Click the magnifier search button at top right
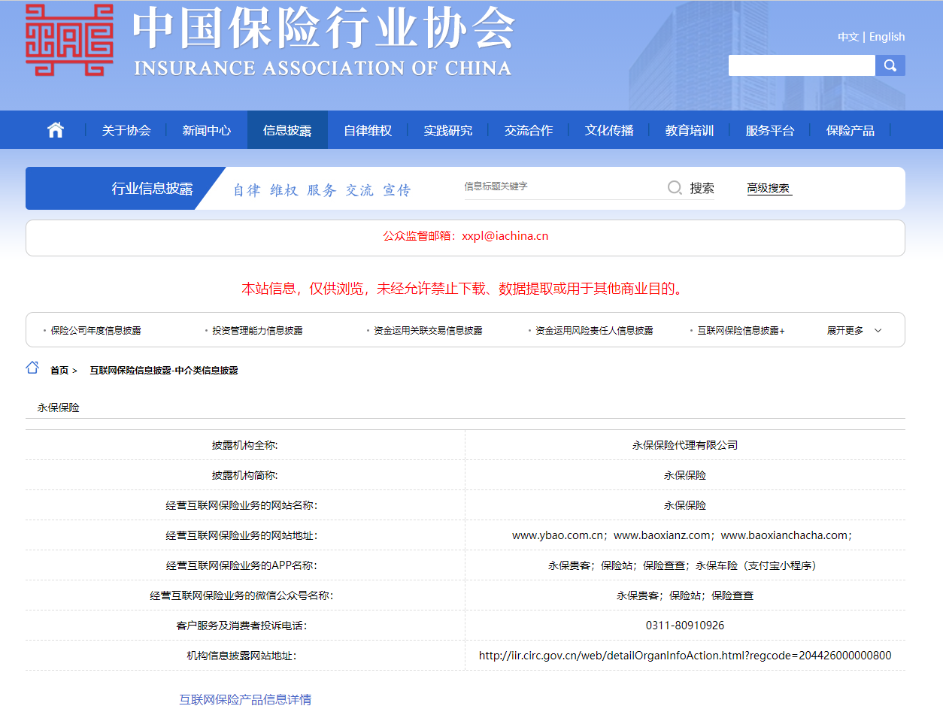 tap(890, 65)
